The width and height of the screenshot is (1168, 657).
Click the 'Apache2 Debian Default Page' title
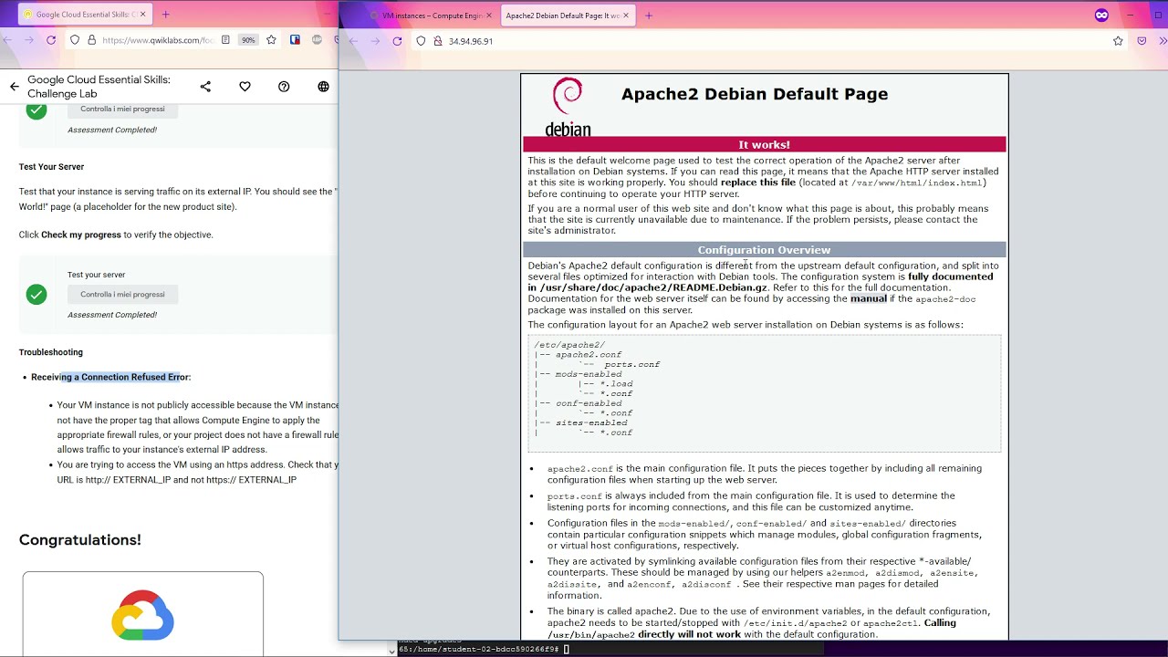(x=755, y=94)
